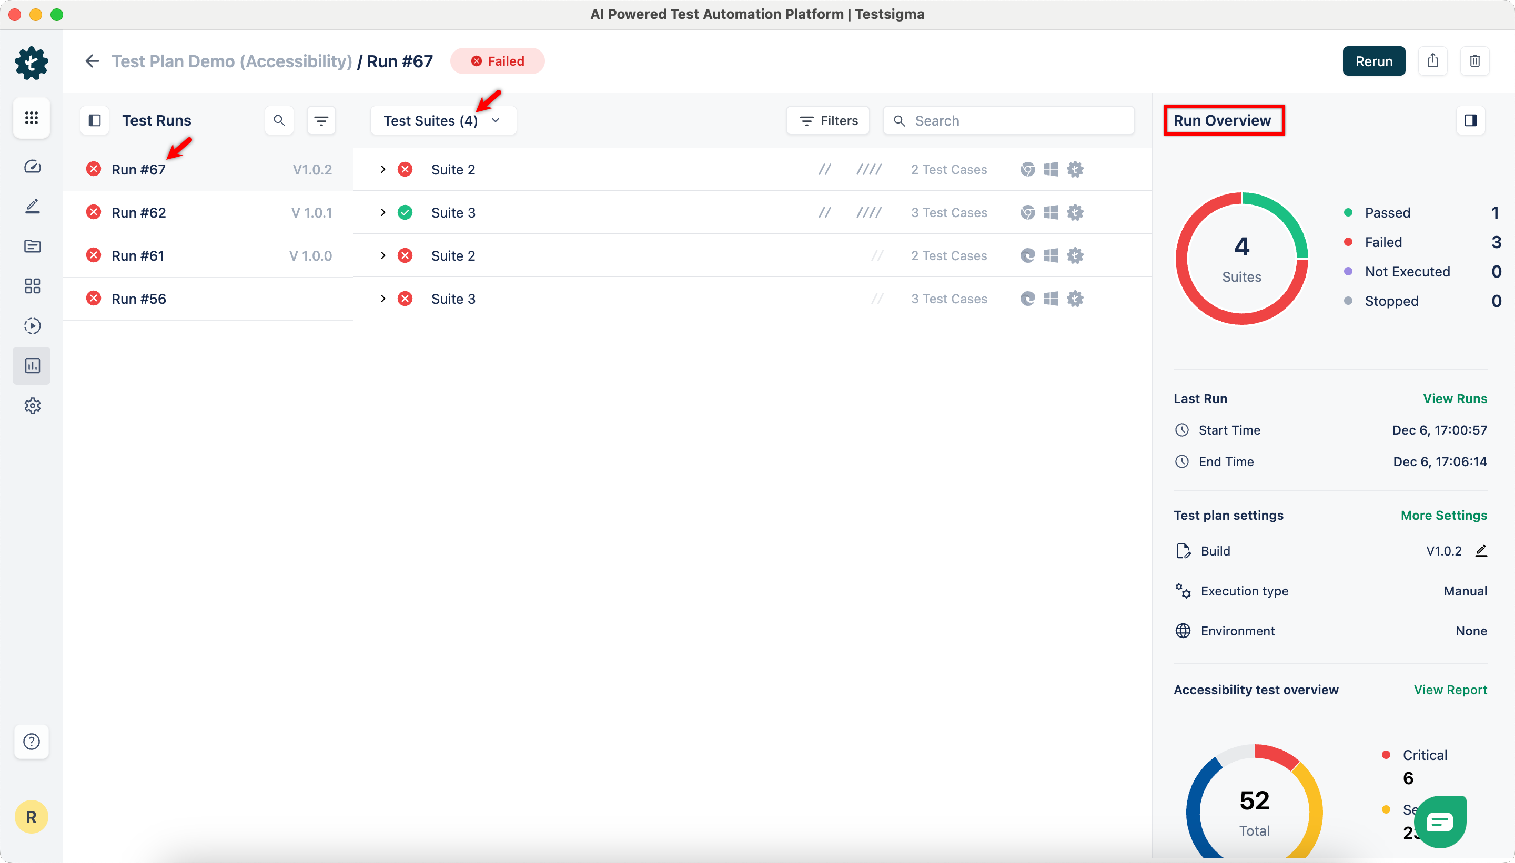Open the View Report link
This screenshot has width=1515, height=863.
(x=1450, y=690)
